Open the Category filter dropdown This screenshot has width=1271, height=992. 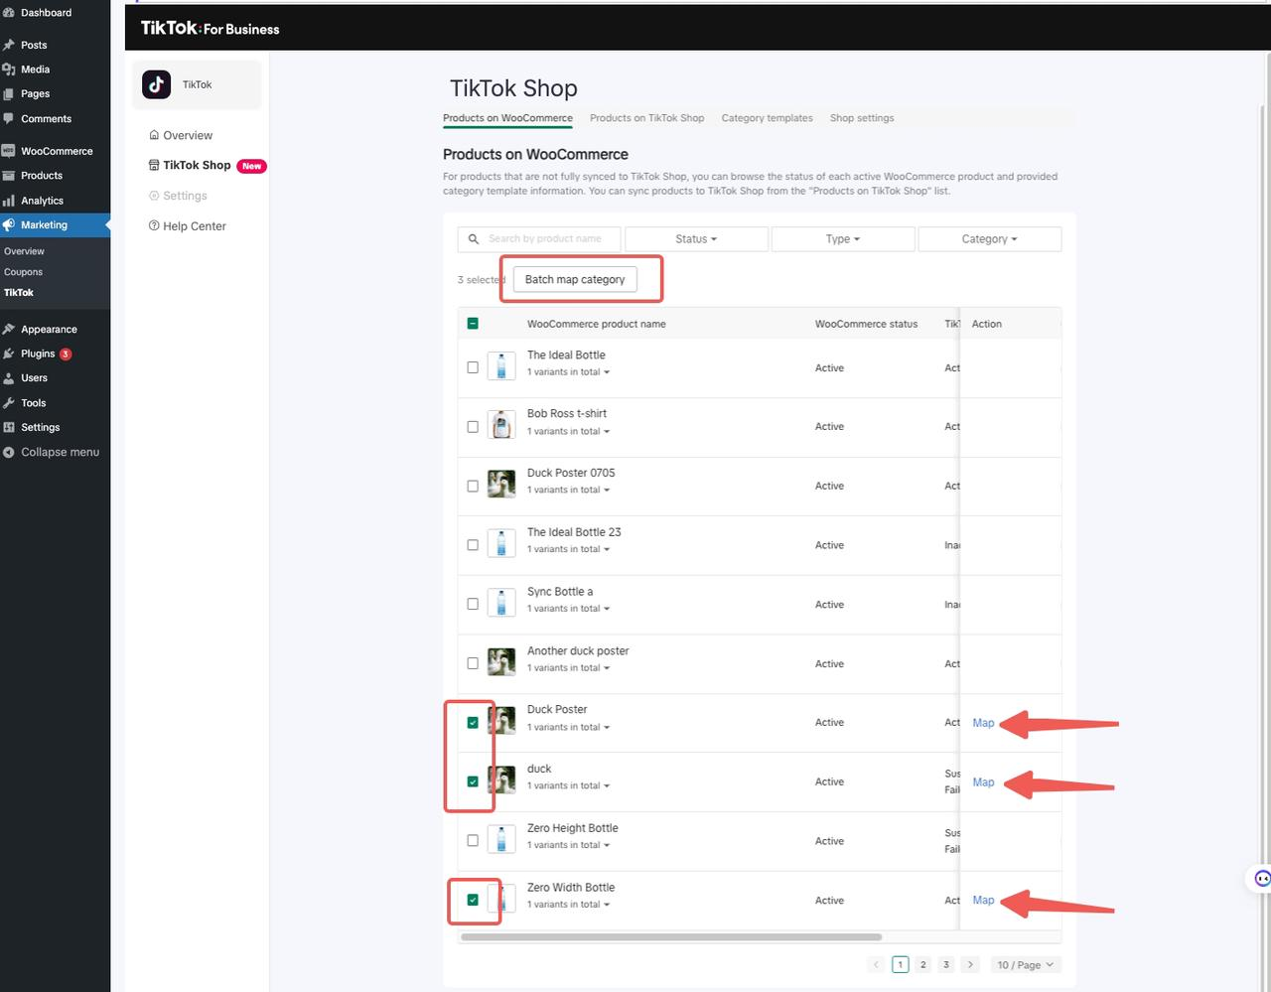tap(989, 239)
